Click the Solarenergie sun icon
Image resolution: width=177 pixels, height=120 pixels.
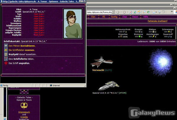[169, 32]
